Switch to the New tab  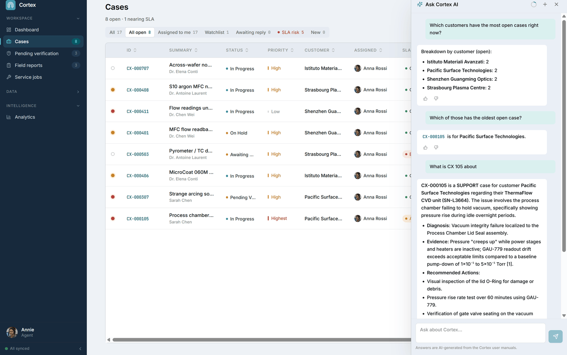[x=318, y=32]
